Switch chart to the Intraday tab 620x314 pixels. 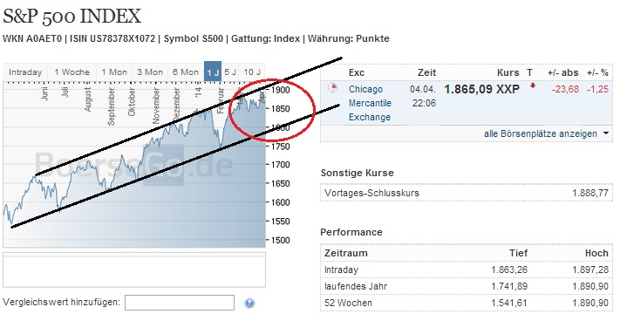[25, 72]
